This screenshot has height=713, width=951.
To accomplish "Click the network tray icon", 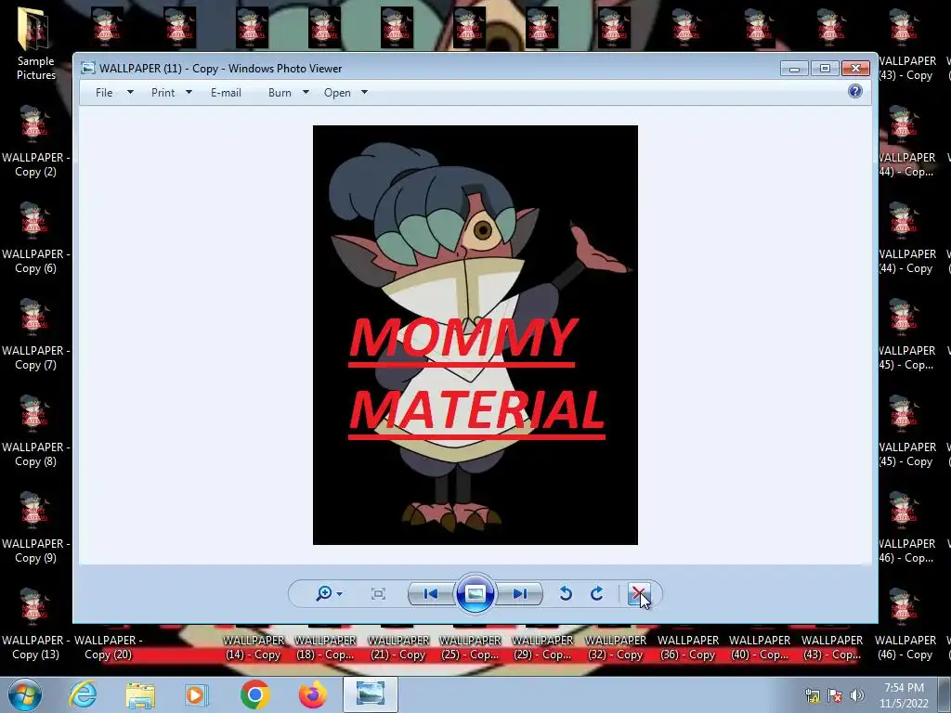I will pyautogui.click(x=812, y=695).
